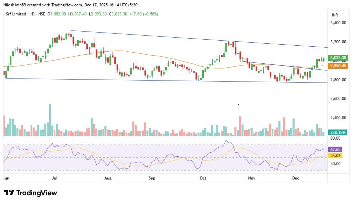Click the 3,033.30 current price tag
Screen dimensions: 353x203
[x=338, y=58]
